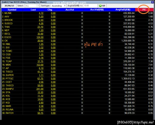
Task: Click BECL last price 35.00
Action: [40, 34]
